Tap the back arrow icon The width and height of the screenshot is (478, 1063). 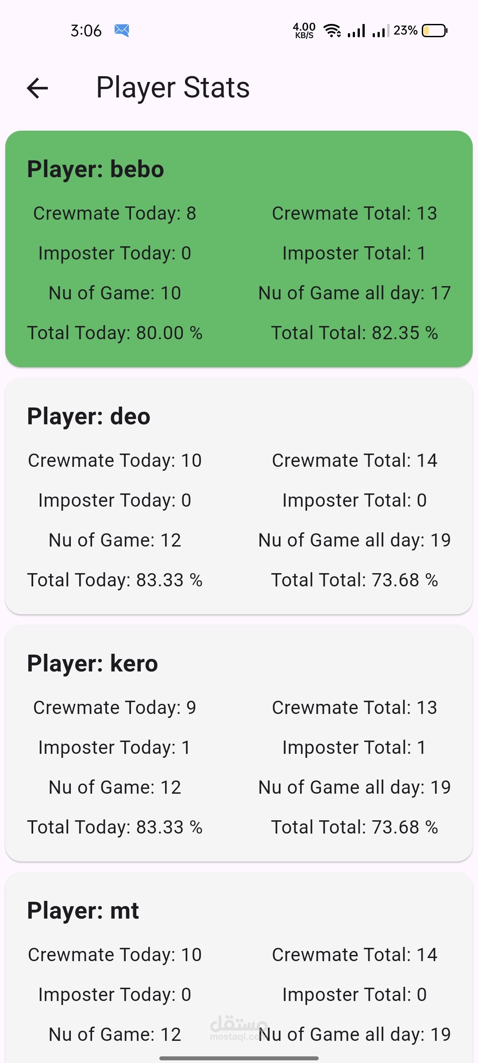pyautogui.click(x=38, y=88)
